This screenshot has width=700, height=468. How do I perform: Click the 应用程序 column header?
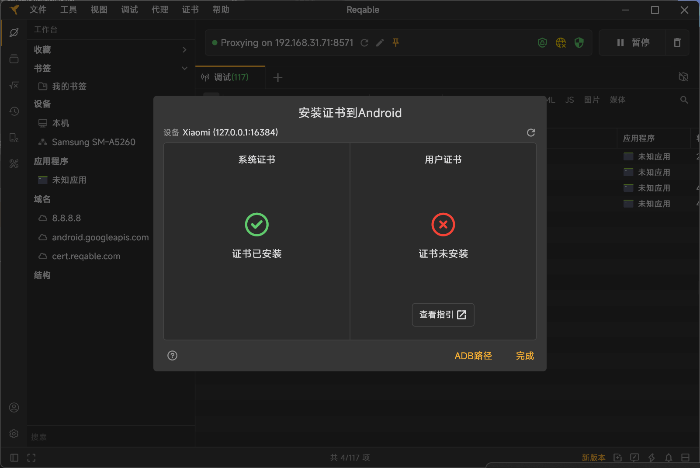(639, 138)
